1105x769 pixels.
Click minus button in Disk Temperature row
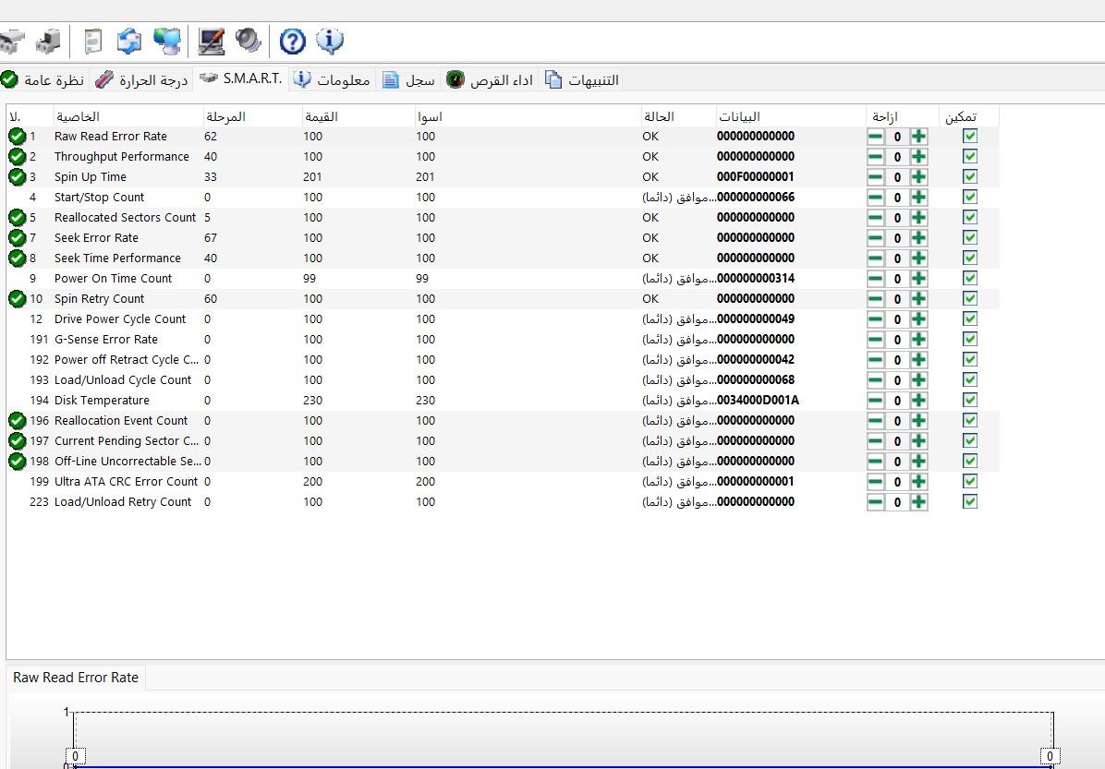click(x=875, y=400)
